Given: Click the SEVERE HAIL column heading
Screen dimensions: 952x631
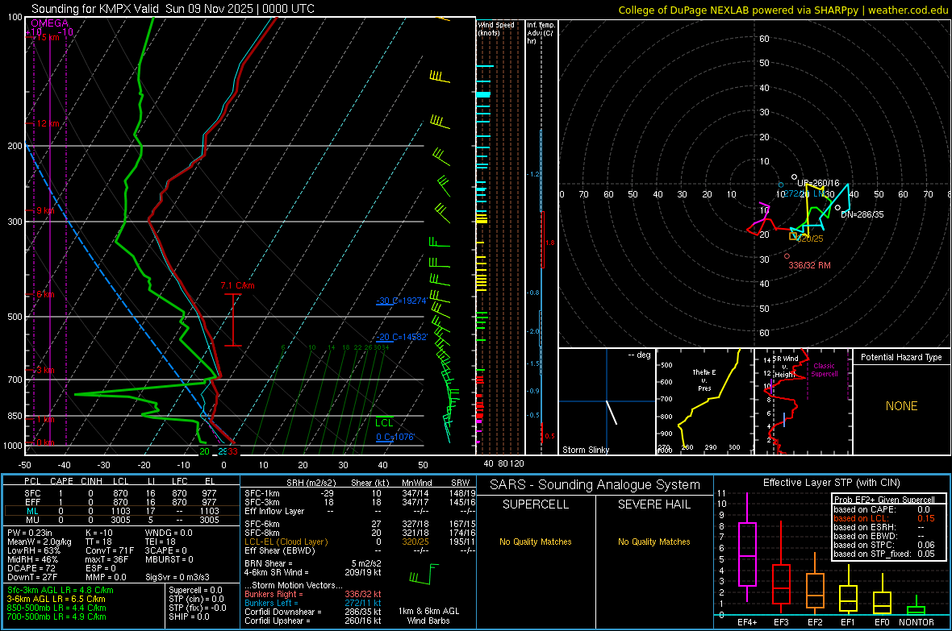Looking at the screenshot, I should click(x=654, y=504).
